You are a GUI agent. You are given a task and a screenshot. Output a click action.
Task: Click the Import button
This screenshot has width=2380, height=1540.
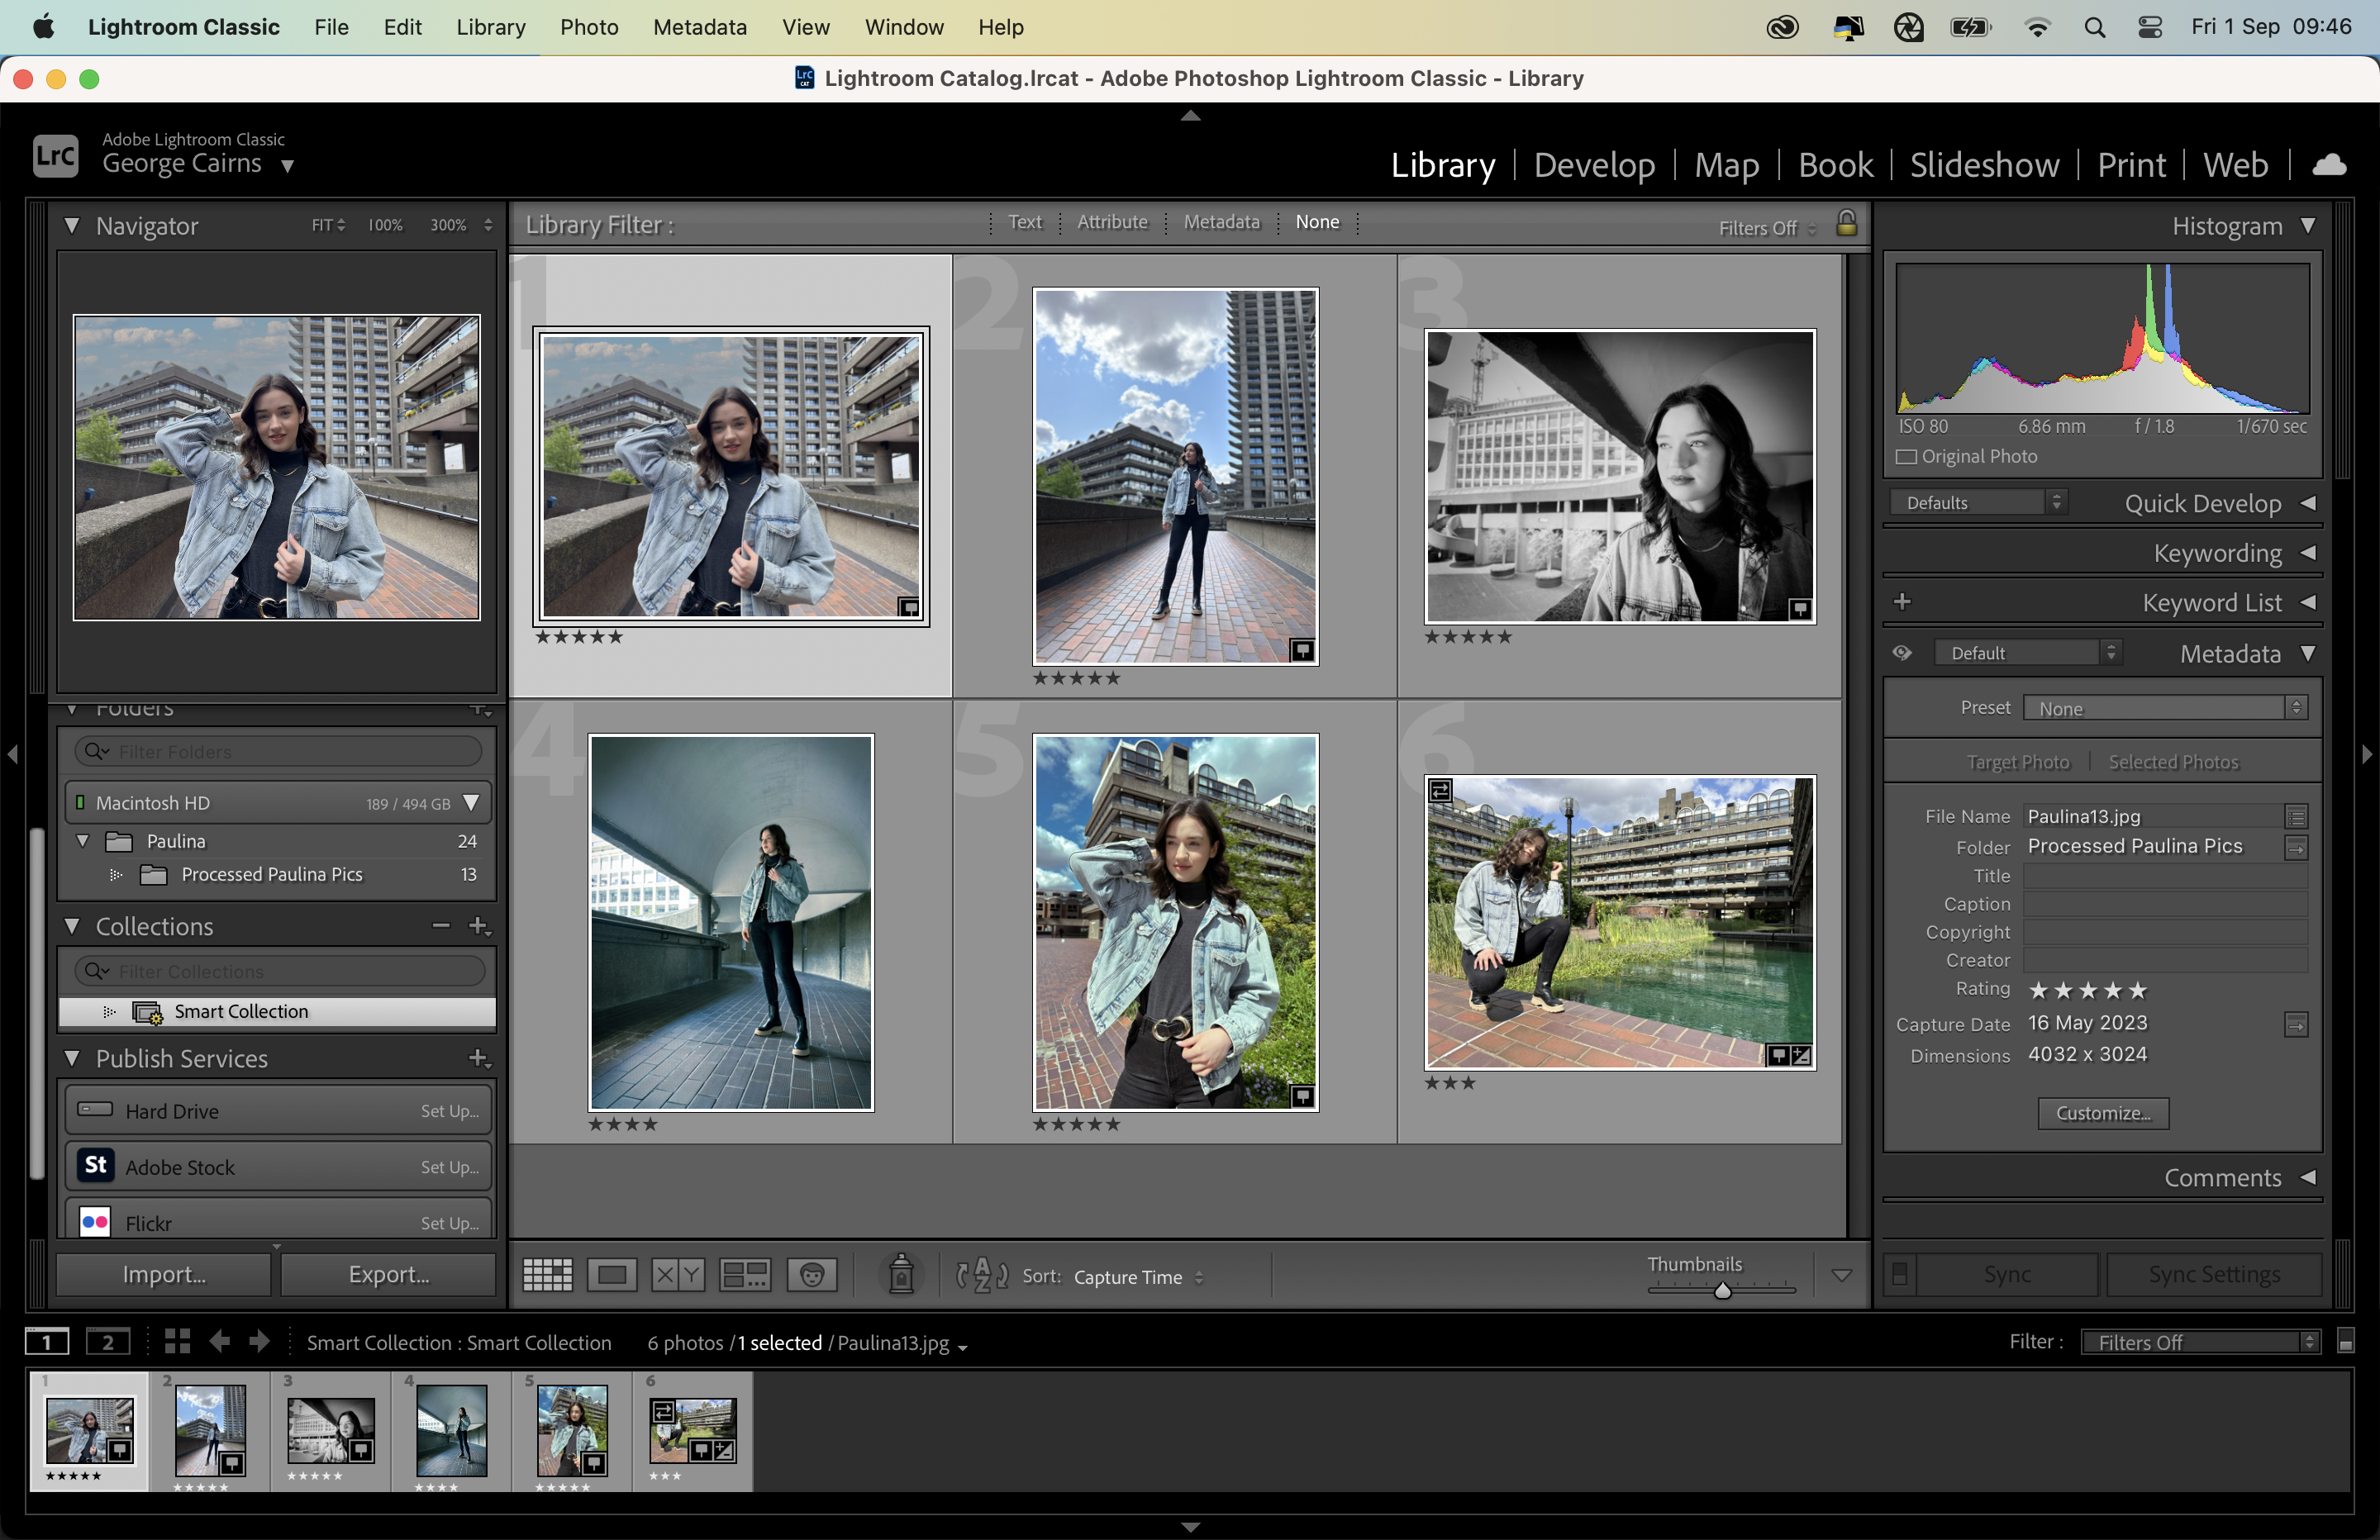(x=163, y=1275)
